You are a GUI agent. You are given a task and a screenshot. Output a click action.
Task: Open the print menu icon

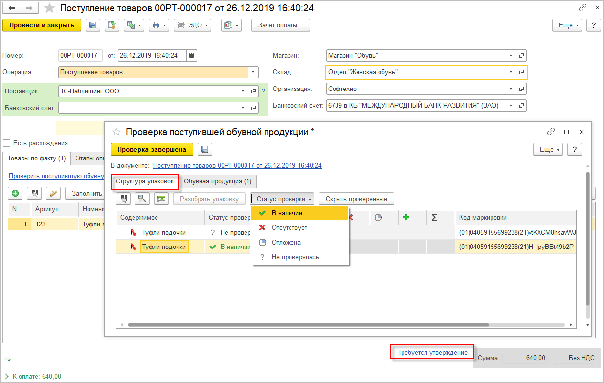click(158, 25)
